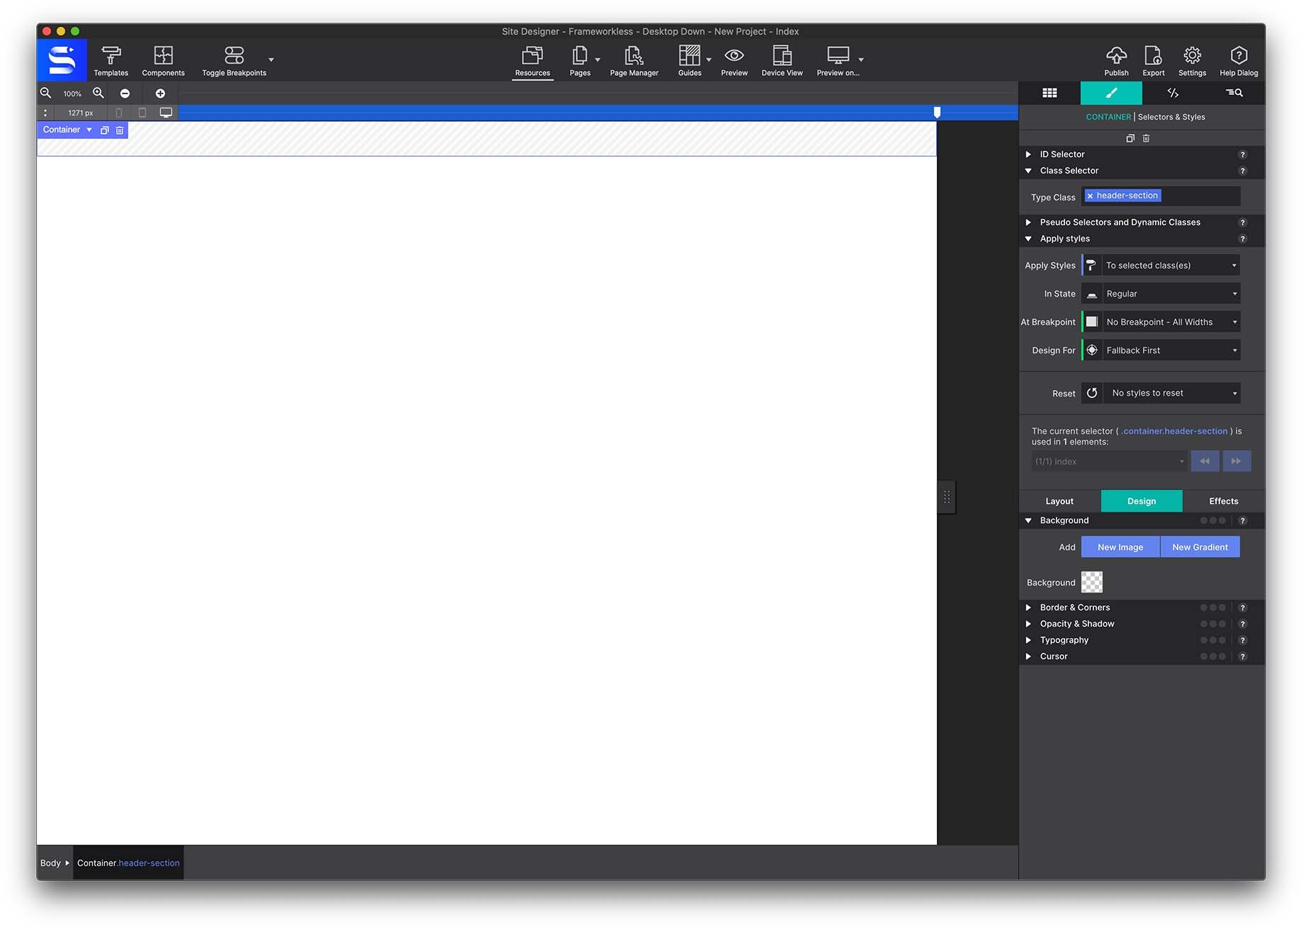This screenshot has width=1303, height=929.
Task: Add a New Gradient background
Action: click(x=1200, y=547)
